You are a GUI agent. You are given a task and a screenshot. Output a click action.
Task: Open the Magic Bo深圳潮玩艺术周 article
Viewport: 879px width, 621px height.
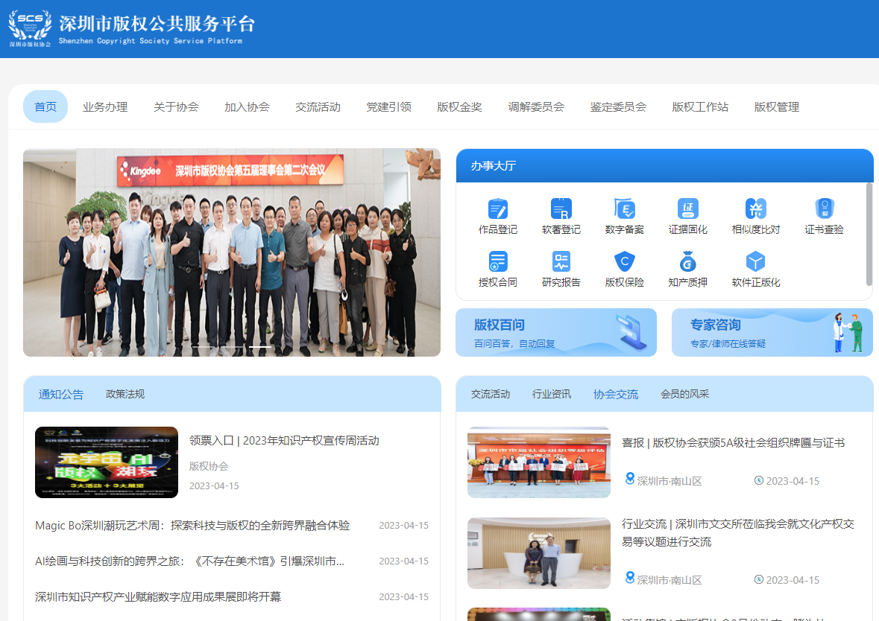(192, 525)
